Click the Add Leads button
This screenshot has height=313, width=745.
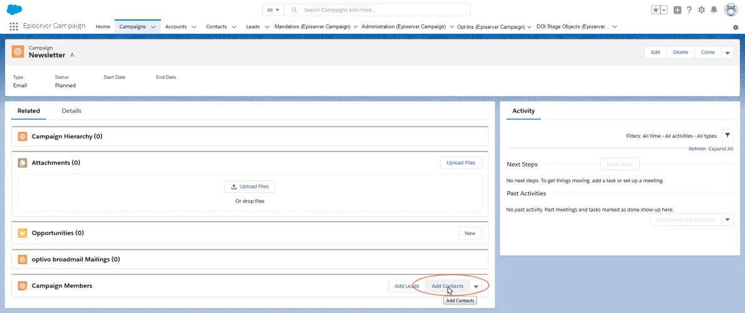coord(407,286)
